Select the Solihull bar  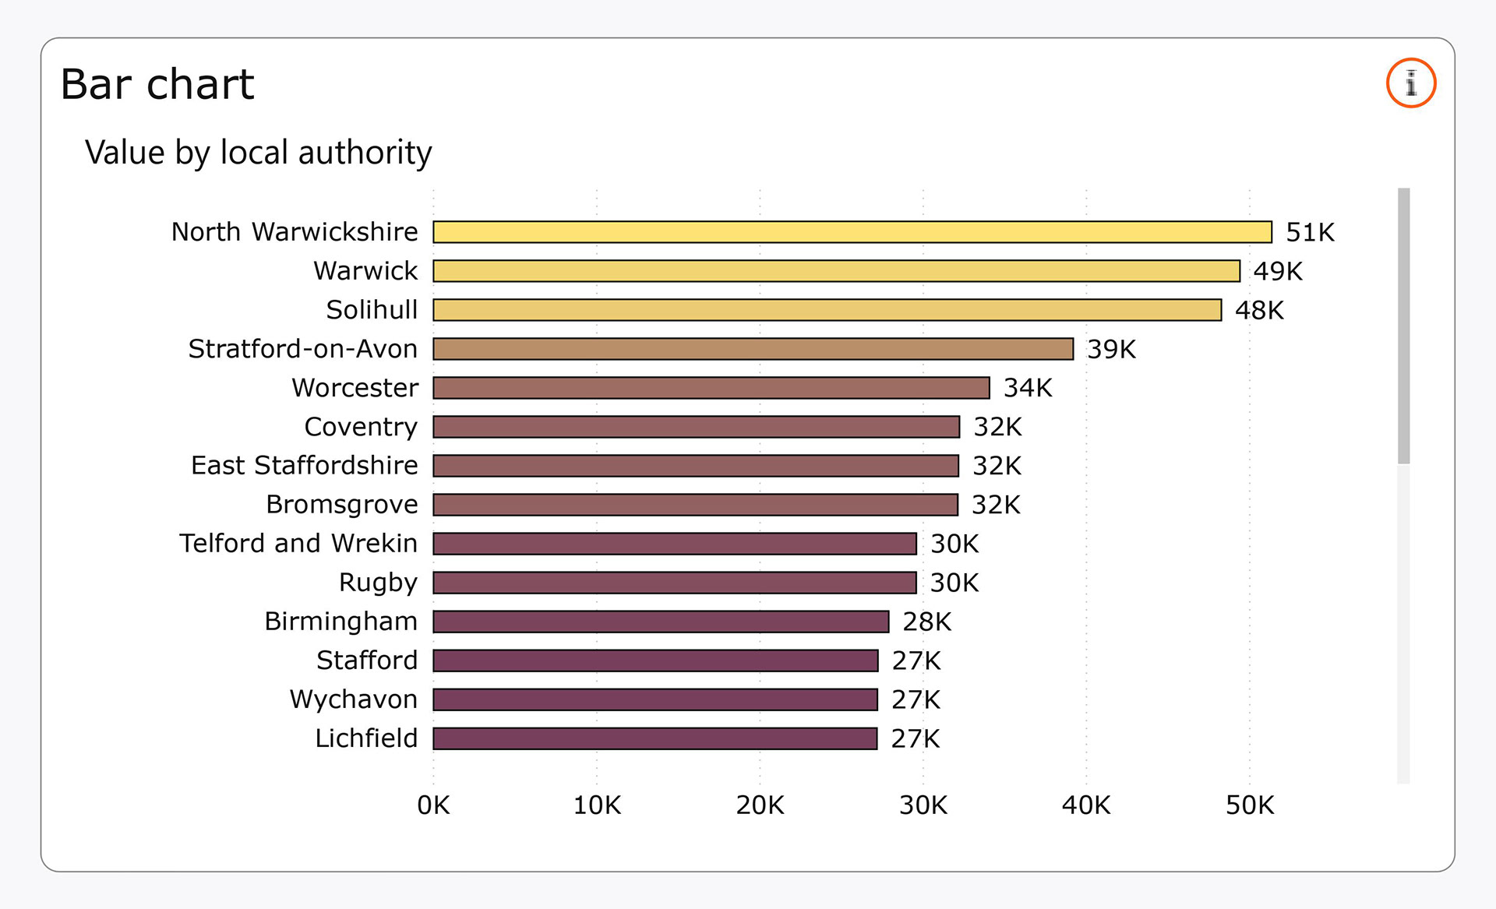tap(826, 309)
